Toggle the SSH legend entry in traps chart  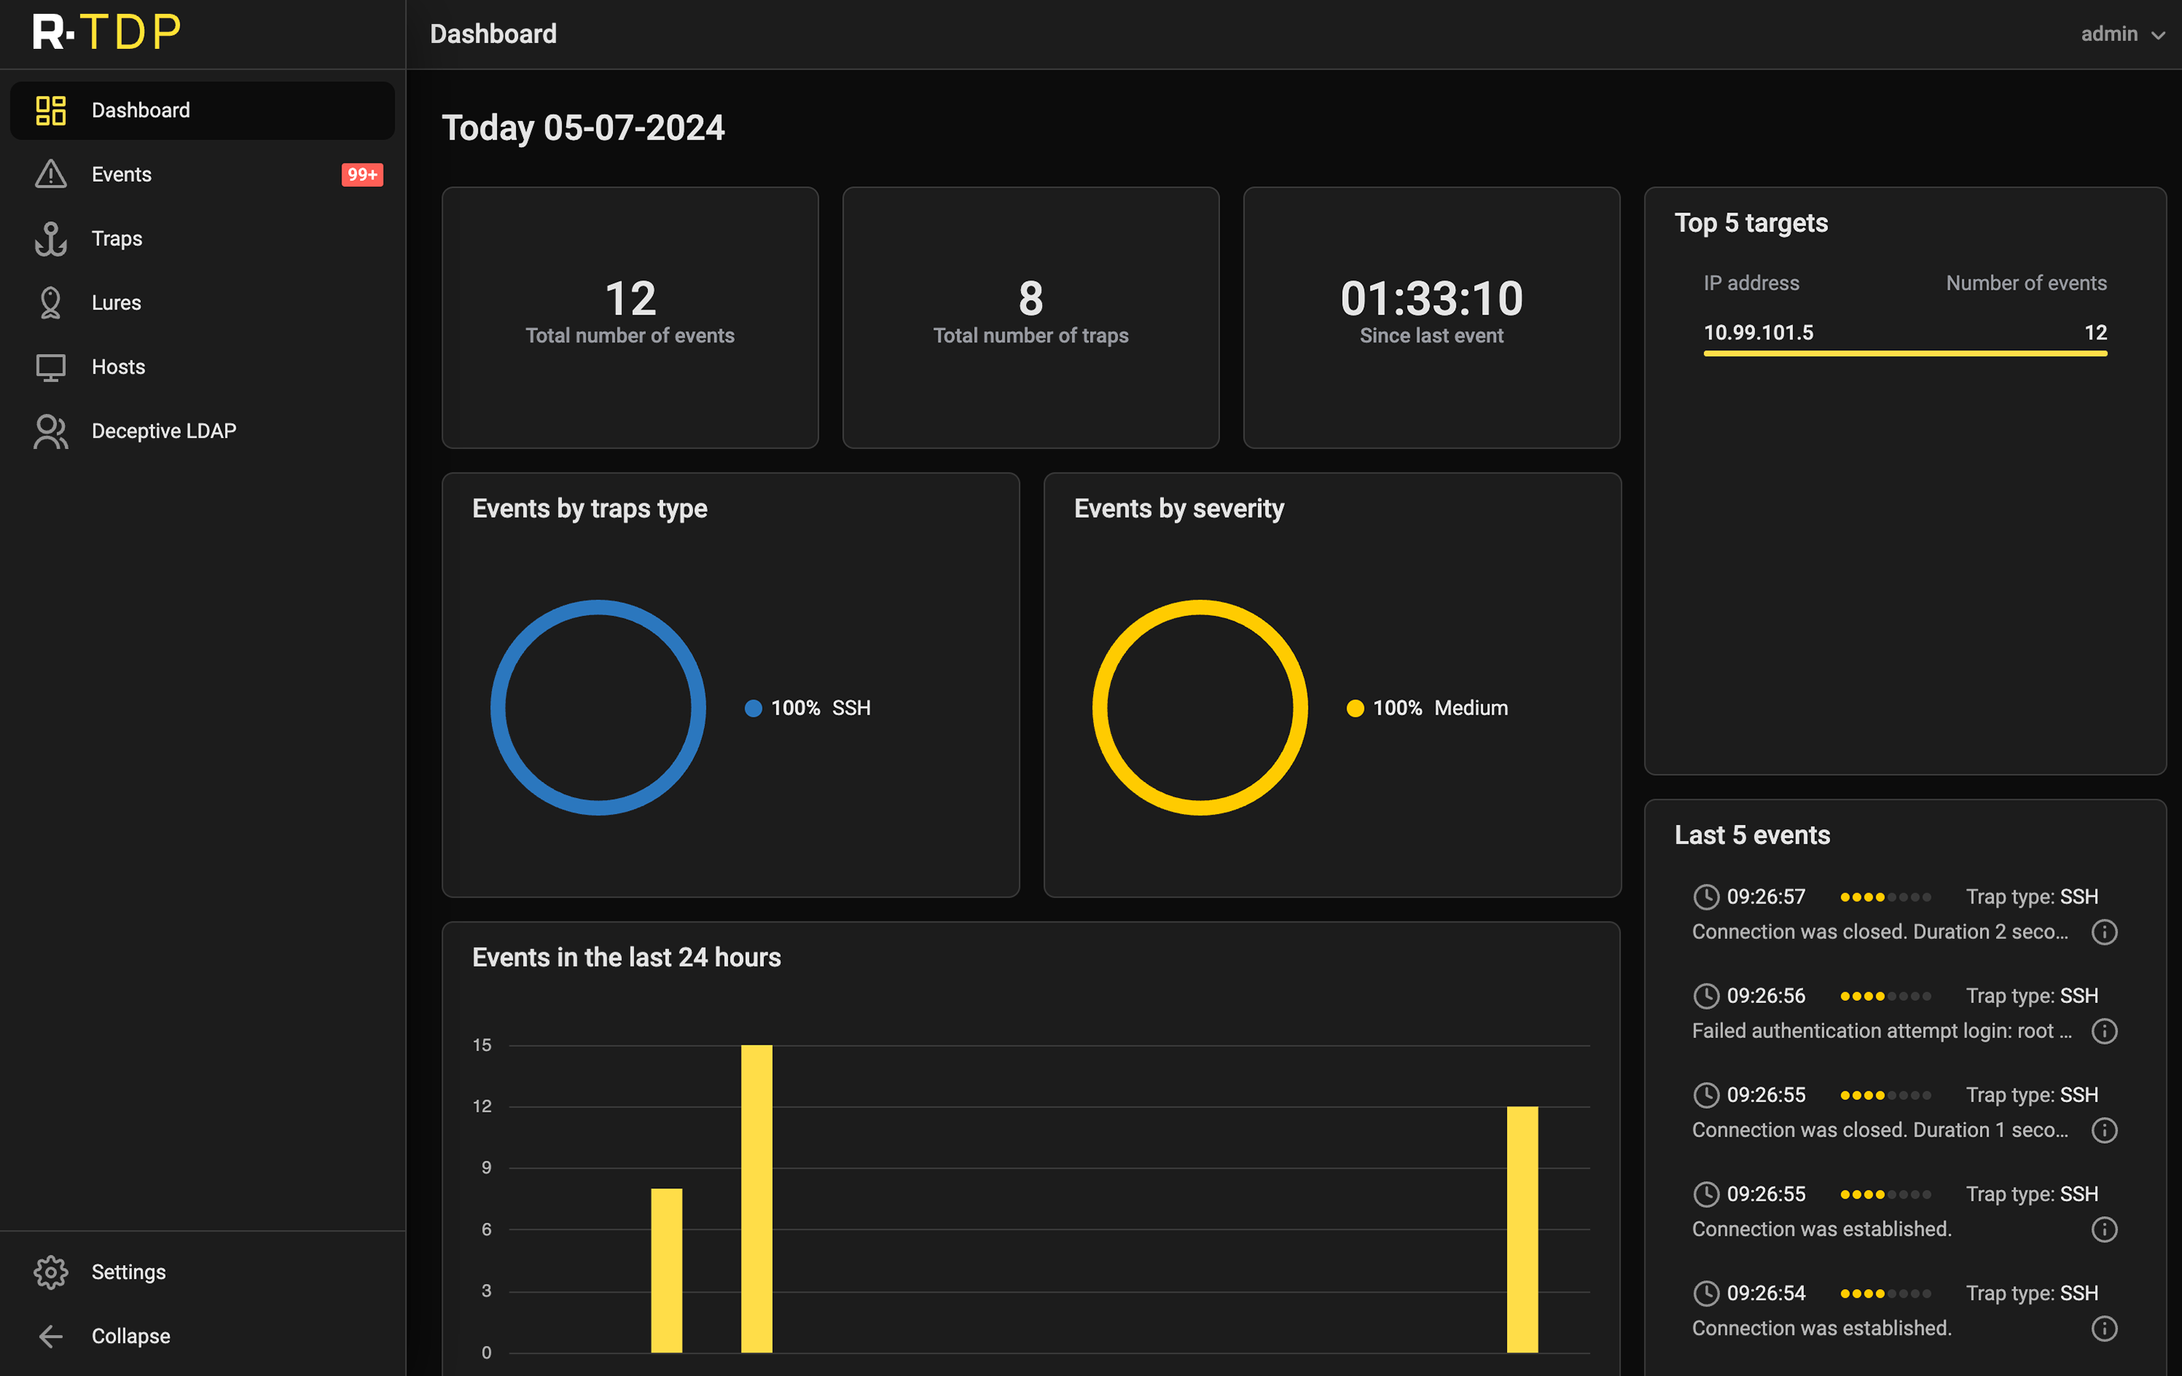[x=807, y=708]
